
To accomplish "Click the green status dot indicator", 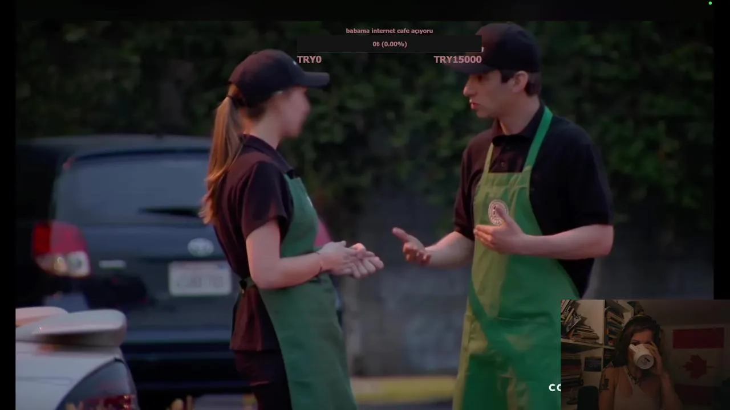I will coord(710,3).
